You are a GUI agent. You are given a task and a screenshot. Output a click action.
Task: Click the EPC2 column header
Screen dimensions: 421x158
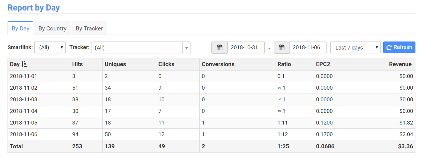click(323, 64)
